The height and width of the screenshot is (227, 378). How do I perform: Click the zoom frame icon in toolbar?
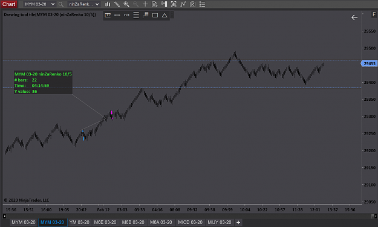(x=174, y=4)
